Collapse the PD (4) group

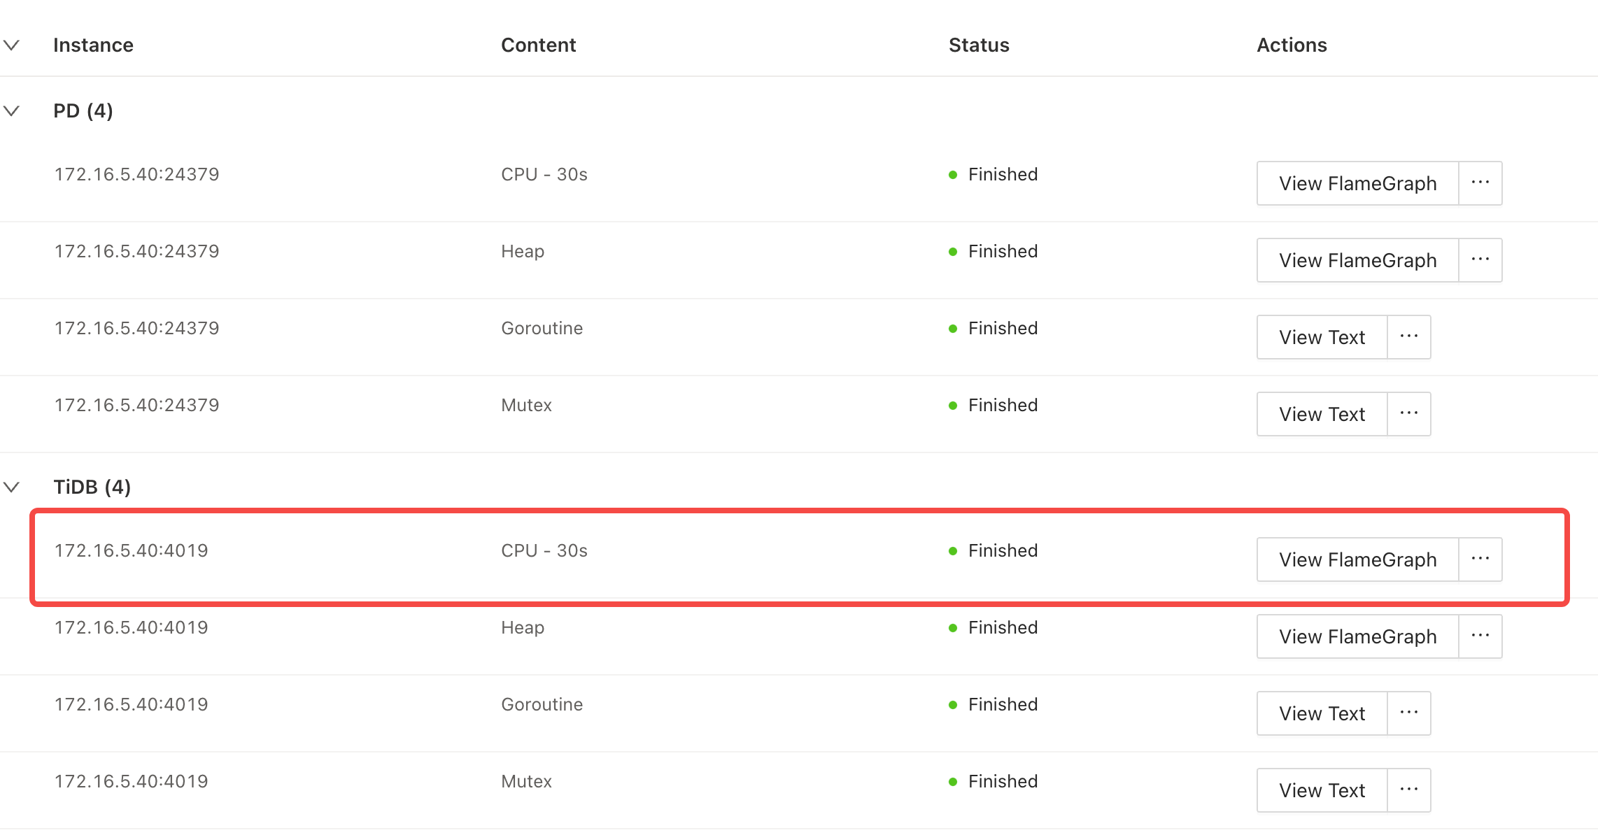(x=12, y=110)
